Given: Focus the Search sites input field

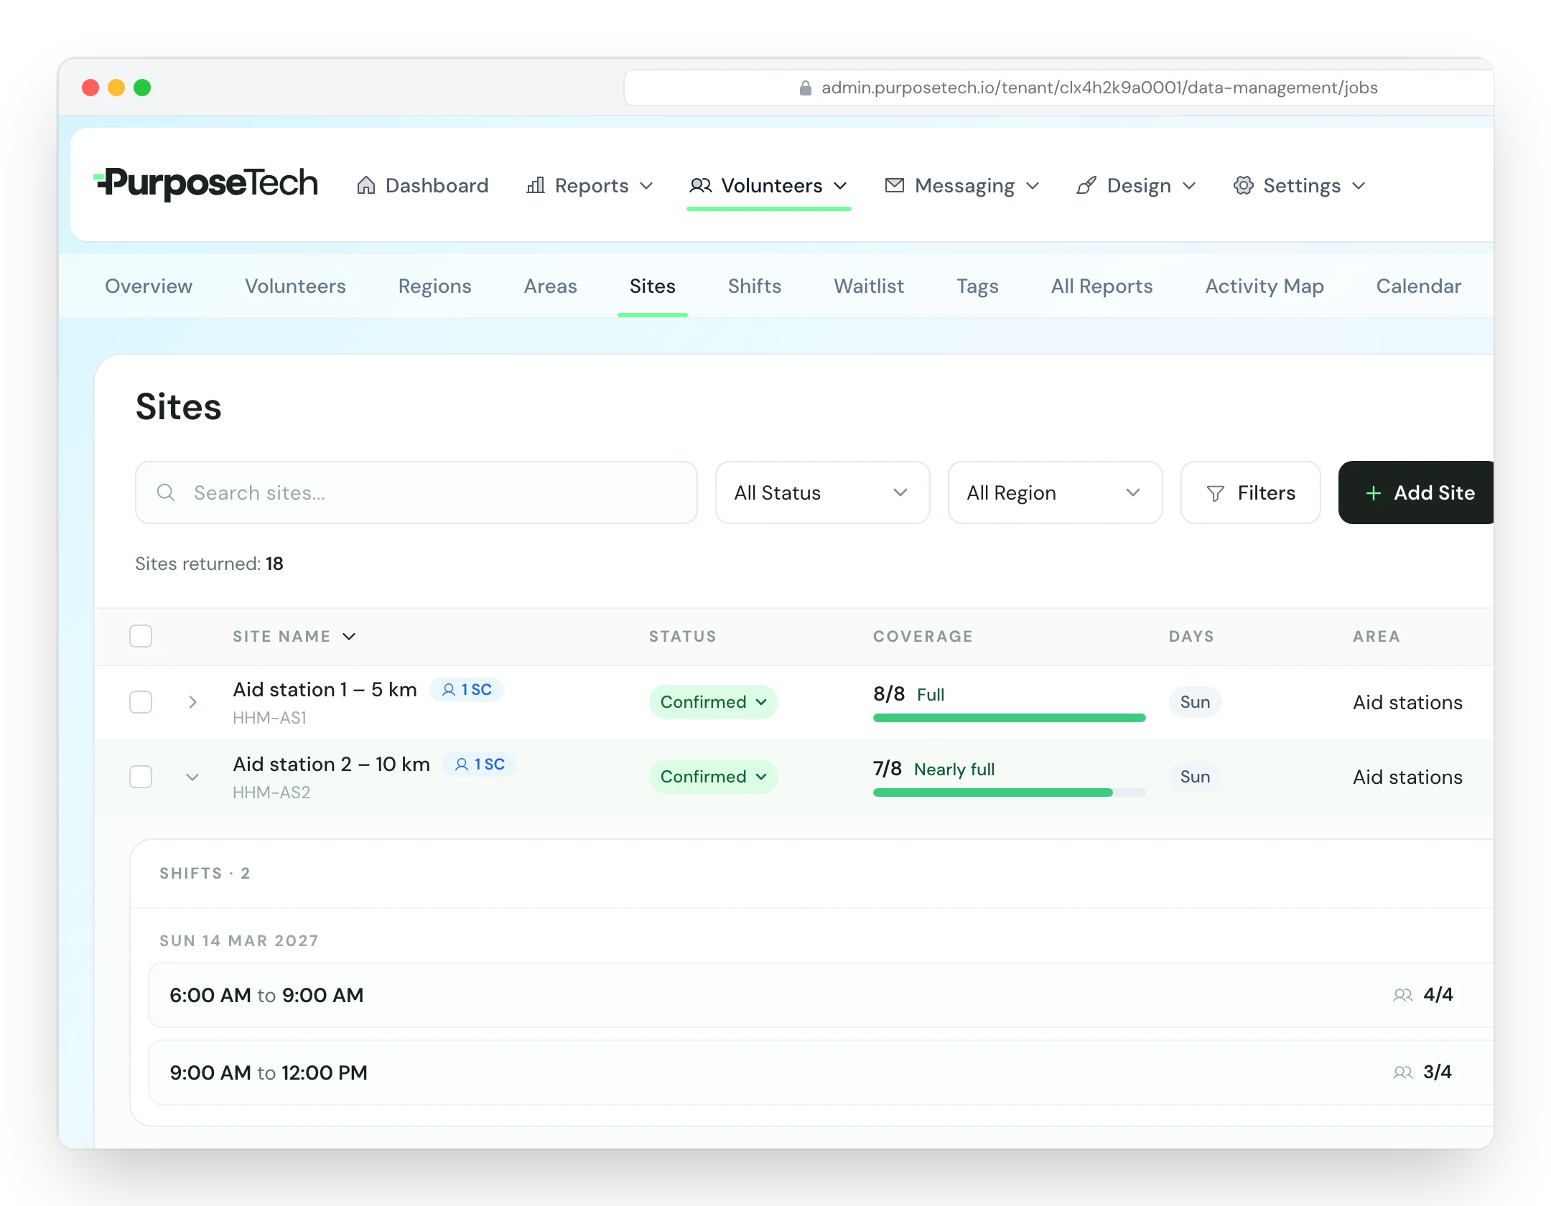Looking at the screenshot, I should coord(416,492).
